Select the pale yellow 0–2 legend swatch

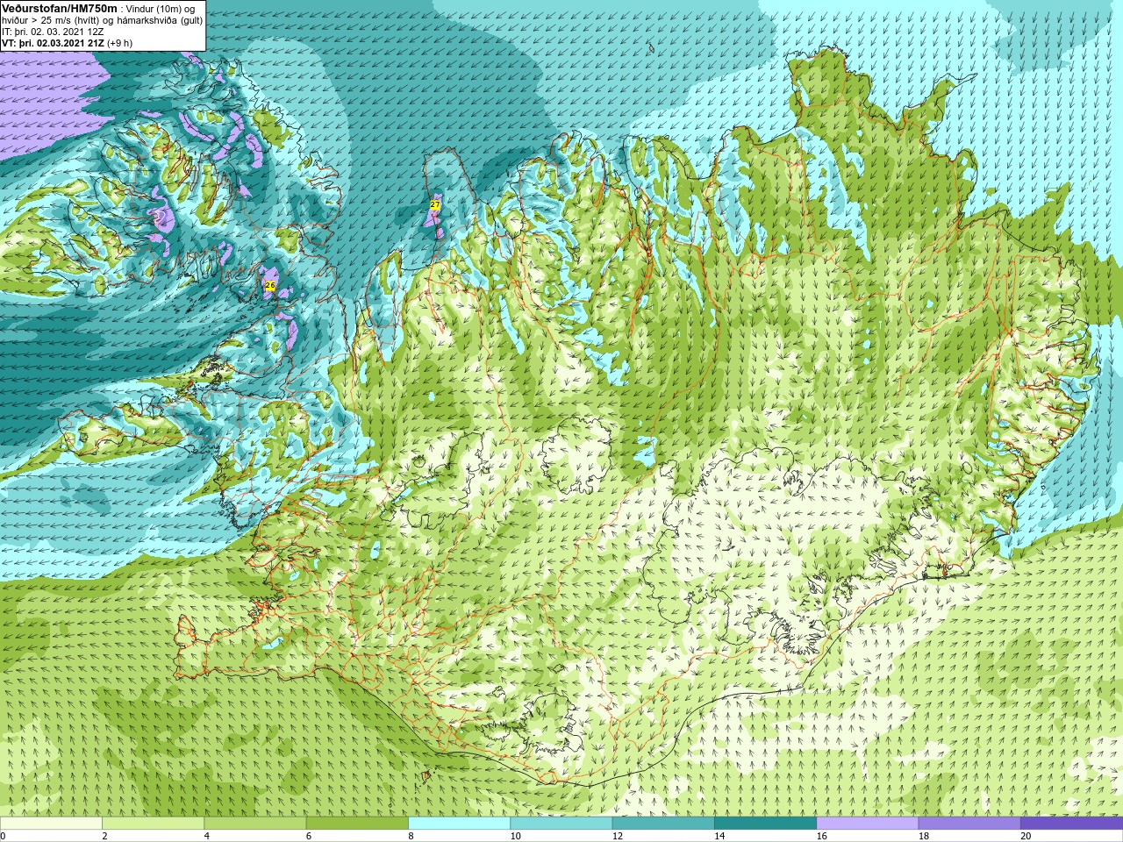(51, 824)
